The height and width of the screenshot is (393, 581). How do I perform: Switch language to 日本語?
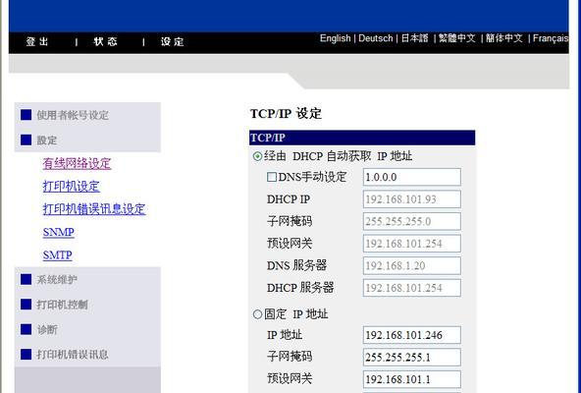(414, 38)
